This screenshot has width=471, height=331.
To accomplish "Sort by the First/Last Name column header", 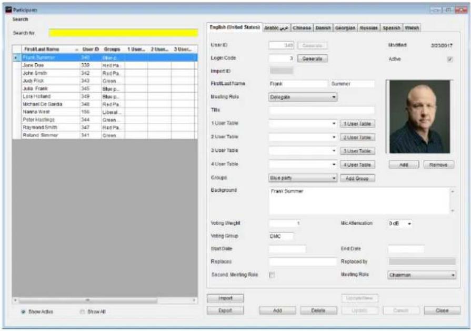I will click(x=51, y=50).
